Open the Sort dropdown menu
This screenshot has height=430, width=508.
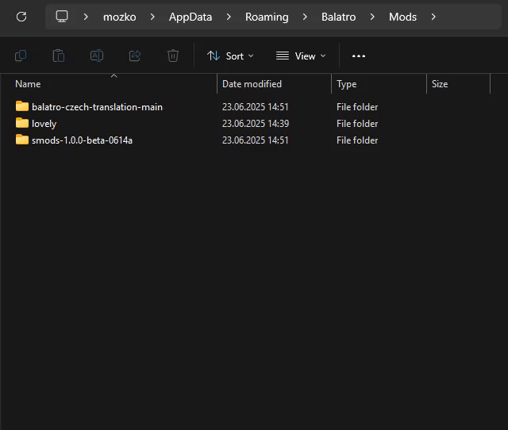[230, 56]
